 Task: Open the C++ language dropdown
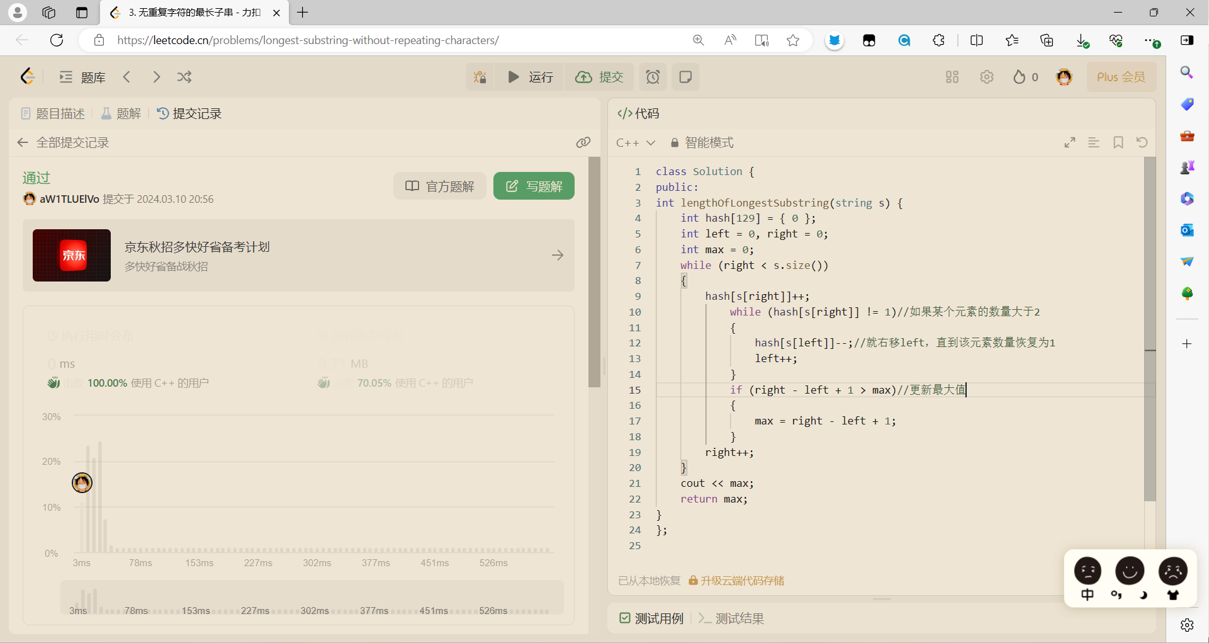636,143
